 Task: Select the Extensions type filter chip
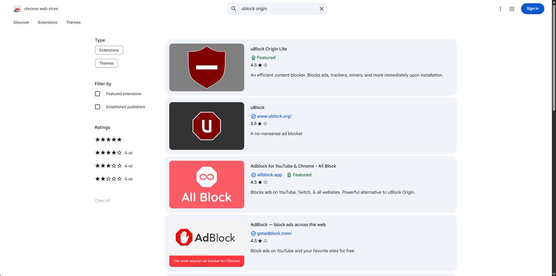[109, 50]
